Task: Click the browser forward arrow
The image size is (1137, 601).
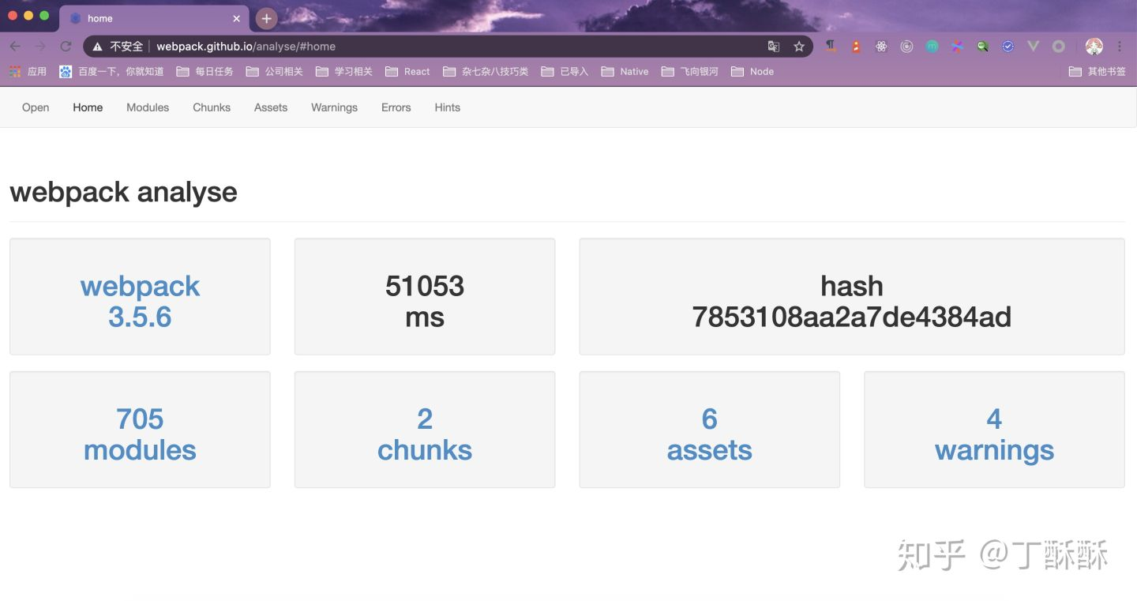Action: point(40,47)
